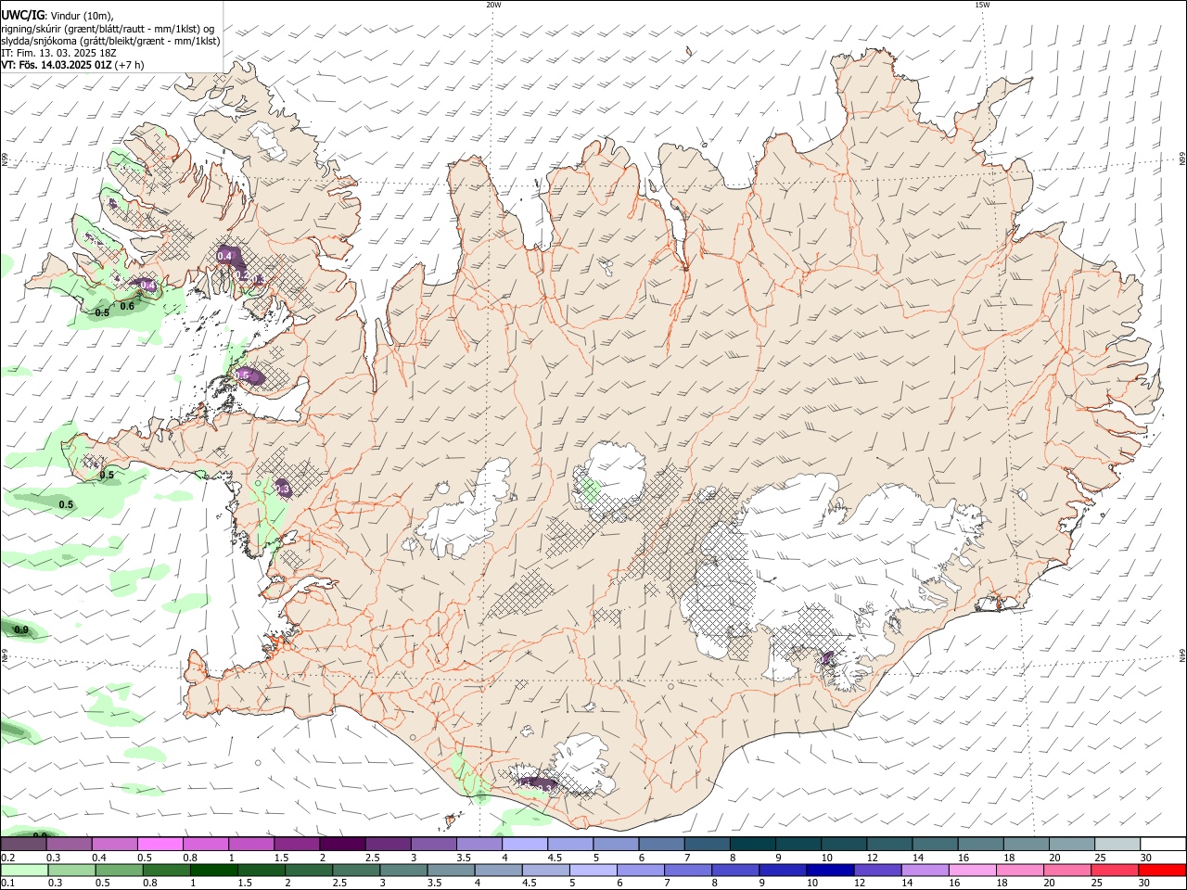
Task: Click the 0.9 precipitation value off the west coast
Action: coord(21,630)
